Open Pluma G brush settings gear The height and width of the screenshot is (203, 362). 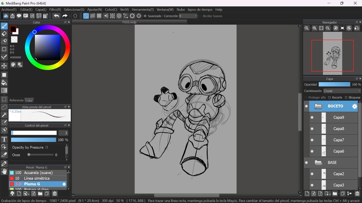point(64,184)
